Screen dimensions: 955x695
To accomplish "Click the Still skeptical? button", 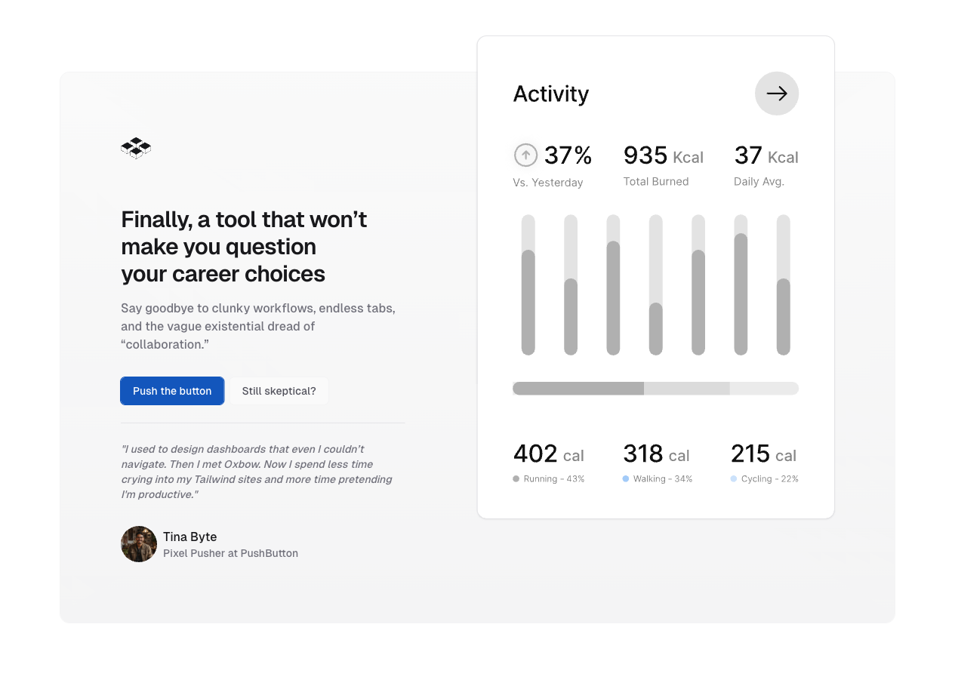I will click(279, 391).
